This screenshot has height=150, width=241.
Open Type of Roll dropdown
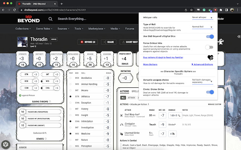pyautogui.click(x=203, y=27)
